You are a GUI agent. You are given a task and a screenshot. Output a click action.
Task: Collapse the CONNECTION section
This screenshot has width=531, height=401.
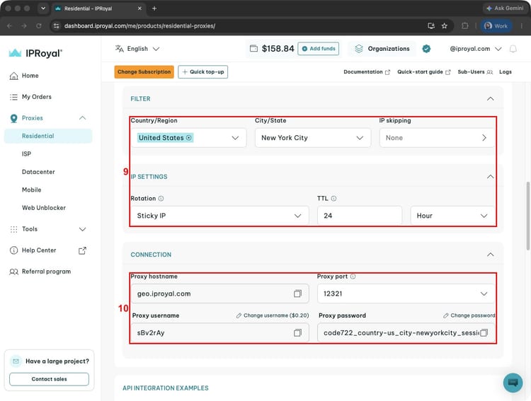(x=490, y=255)
